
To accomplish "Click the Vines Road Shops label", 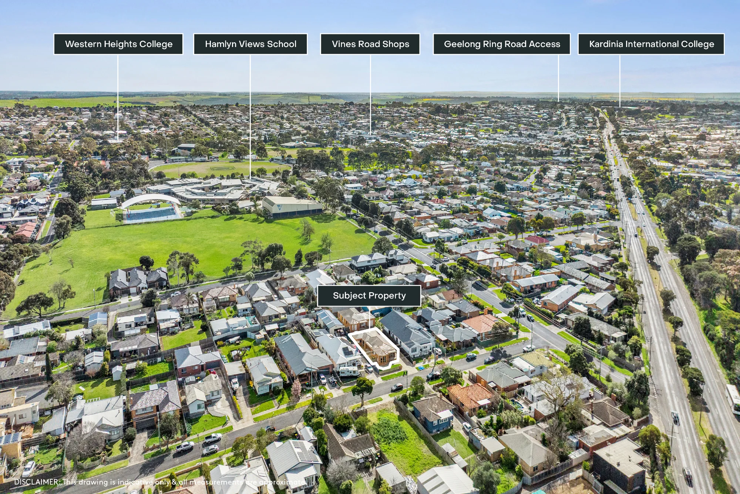I will [x=370, y=44].
